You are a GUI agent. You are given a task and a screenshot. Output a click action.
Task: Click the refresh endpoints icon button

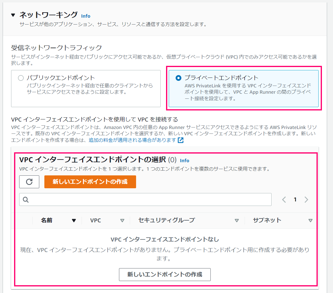click(29, 182)
